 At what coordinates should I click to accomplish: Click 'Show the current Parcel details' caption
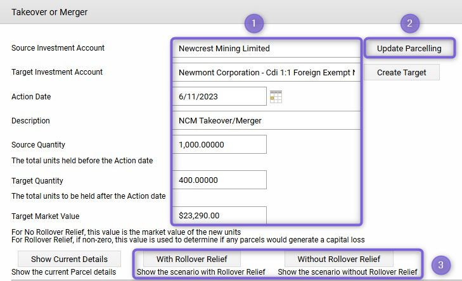coord(63,272)
